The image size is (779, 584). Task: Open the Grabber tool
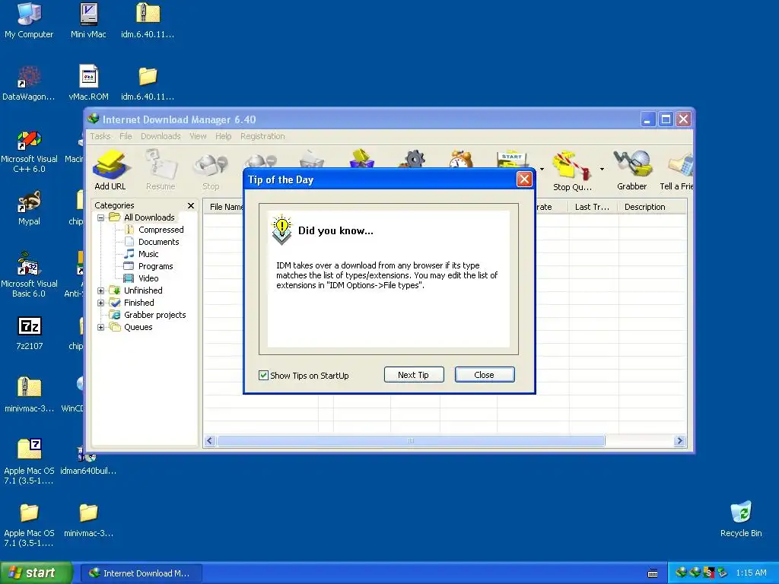(632, 171)
